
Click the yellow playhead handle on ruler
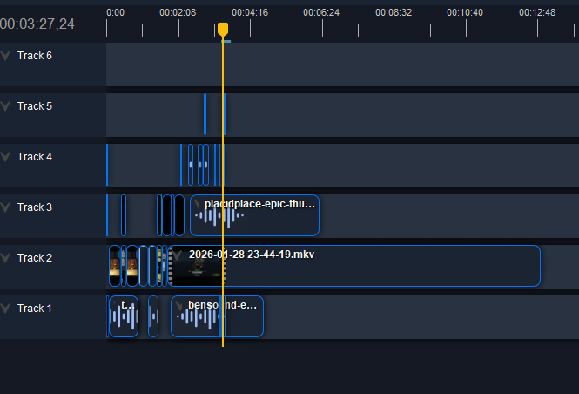223,29
